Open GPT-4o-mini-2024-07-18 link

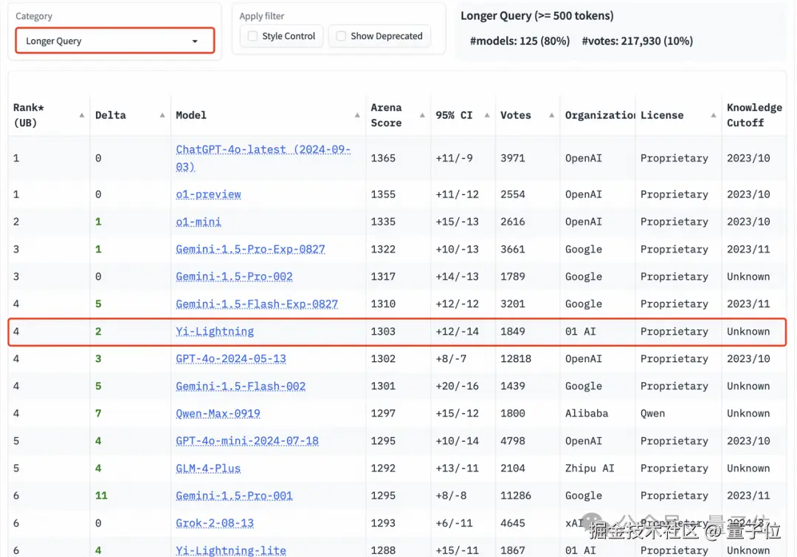coord(247,441)
